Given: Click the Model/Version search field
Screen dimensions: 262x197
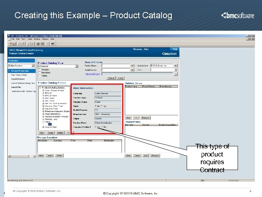Looking at the screenshot, I should click(116, 70).
